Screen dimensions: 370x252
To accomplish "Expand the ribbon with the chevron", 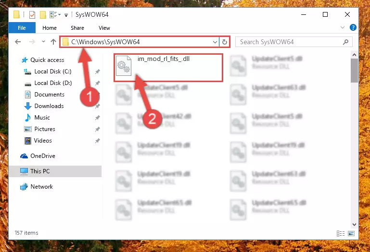I will 343,27.
